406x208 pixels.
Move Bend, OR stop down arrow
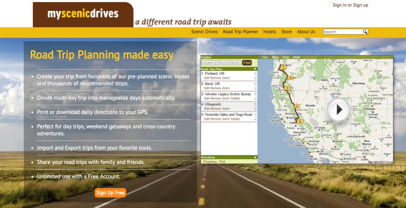click(x=255, y=88)
